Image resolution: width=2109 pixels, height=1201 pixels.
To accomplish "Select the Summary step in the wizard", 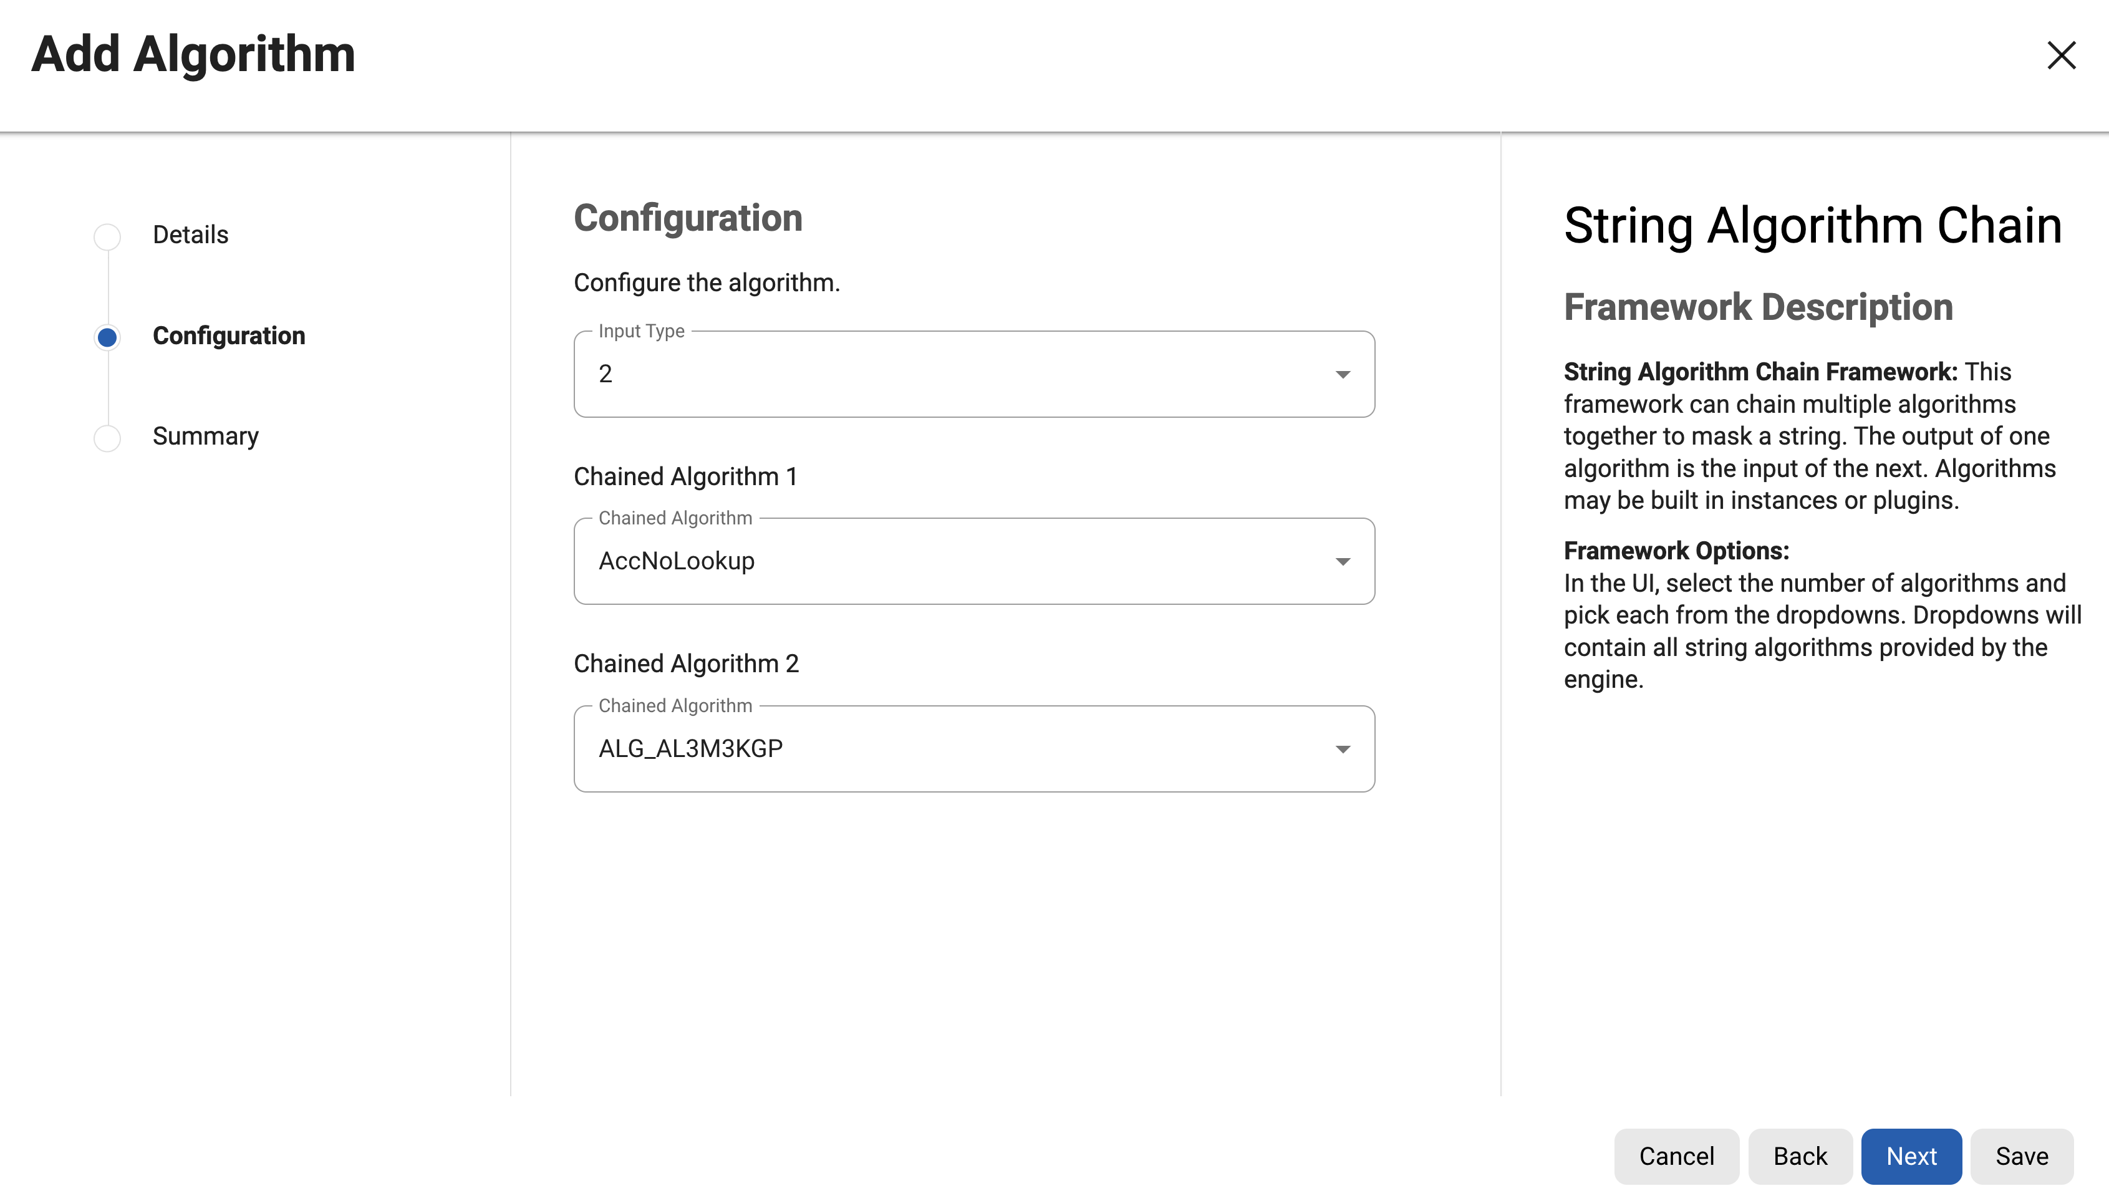I will (x=205, y=435).
